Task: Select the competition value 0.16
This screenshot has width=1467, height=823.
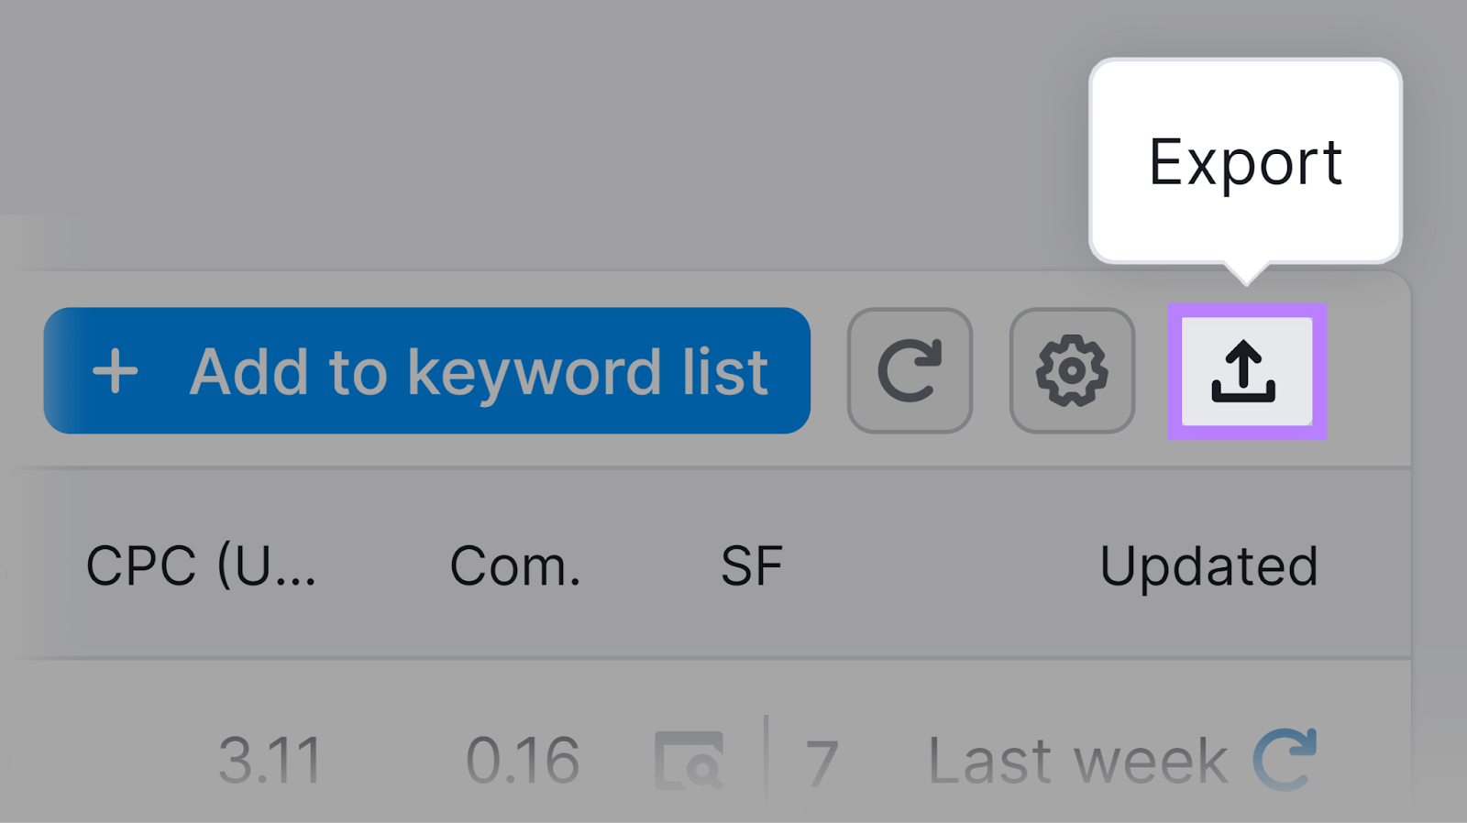Action: coord(524,757)
